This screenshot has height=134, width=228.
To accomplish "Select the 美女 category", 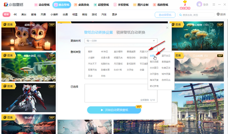I will (x=24, y=14).
